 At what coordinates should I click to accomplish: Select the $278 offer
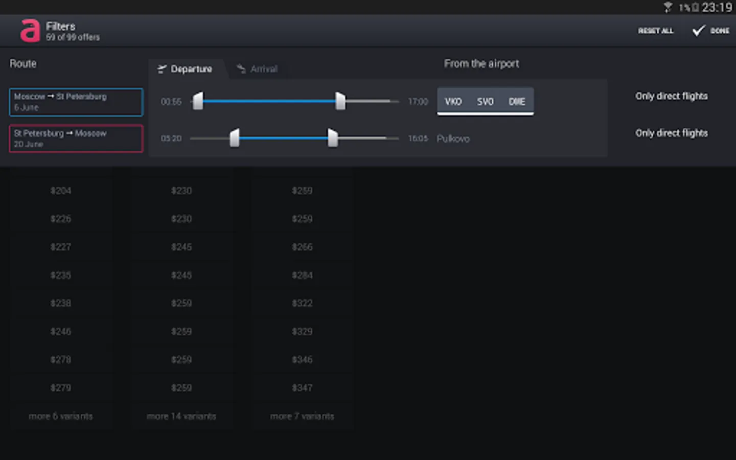coord(61,360)
